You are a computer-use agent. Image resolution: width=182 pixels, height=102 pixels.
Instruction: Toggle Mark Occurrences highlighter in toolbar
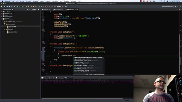pyautogui.click(x=41, y=7)
